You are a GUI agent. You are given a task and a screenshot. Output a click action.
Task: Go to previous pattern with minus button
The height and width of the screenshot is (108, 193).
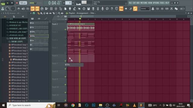(64, 3)
